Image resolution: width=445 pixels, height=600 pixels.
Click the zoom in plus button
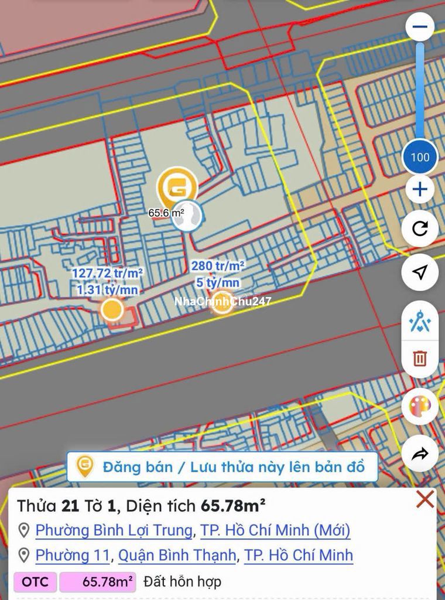pyautogui.click(x=420, y=190)
